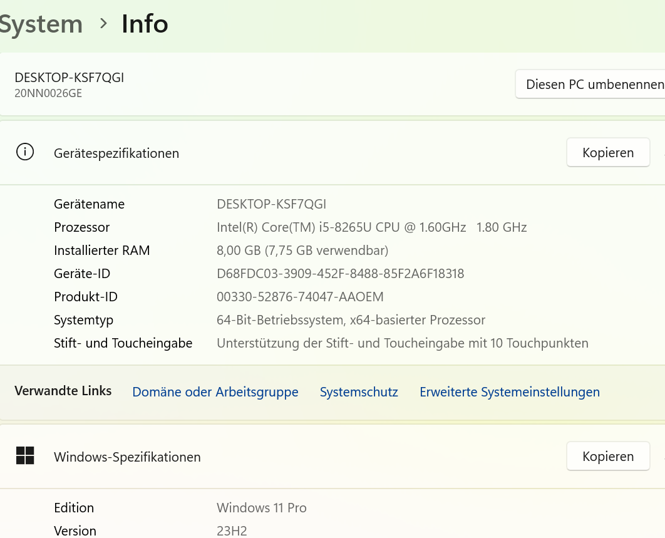Select the Intel Core i5-8265U processor value
The width and height of the screenshot is (665, 538).
pyautogui.click(x=372, y=227)
